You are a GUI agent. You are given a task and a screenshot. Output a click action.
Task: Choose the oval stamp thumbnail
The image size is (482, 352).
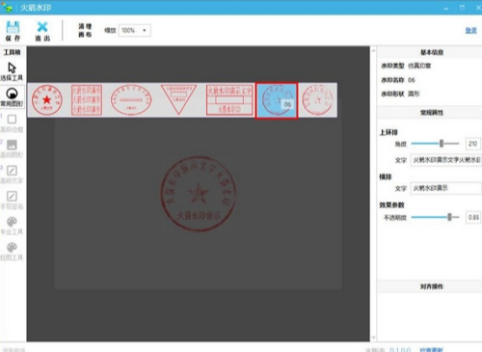click(x=131, y=100)
